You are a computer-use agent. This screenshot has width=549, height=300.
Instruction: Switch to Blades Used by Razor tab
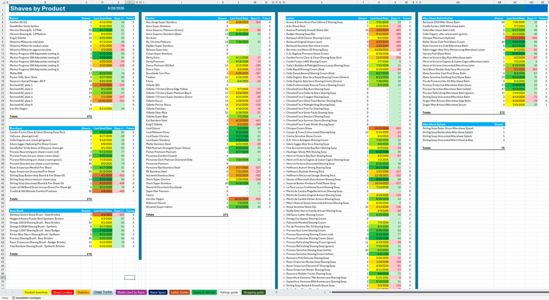(x=130, y=292)
